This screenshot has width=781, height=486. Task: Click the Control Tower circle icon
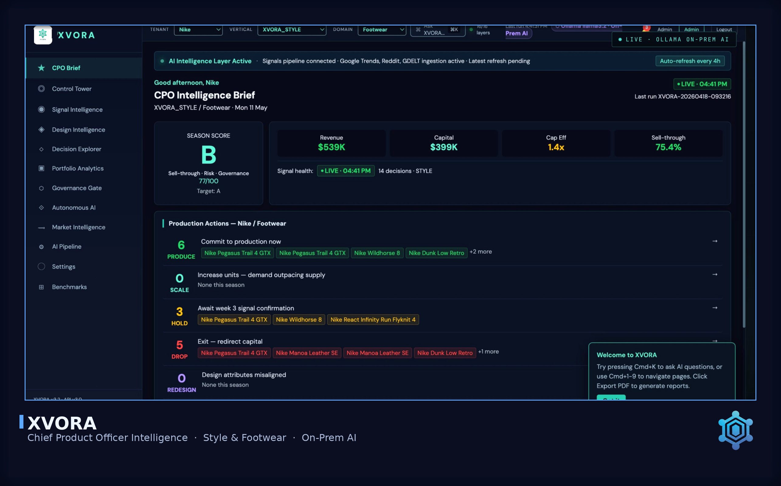pos(41,88)
